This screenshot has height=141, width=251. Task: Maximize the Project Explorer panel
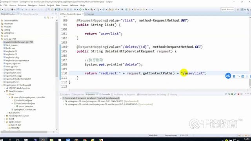tap(56, 14)
